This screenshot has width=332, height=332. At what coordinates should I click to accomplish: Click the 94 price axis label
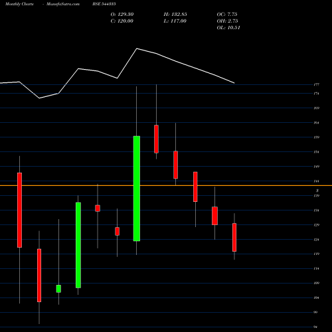[x=315, y=327]
